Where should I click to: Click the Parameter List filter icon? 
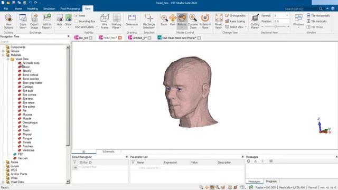pyautogui.click(x=133, y=162)
